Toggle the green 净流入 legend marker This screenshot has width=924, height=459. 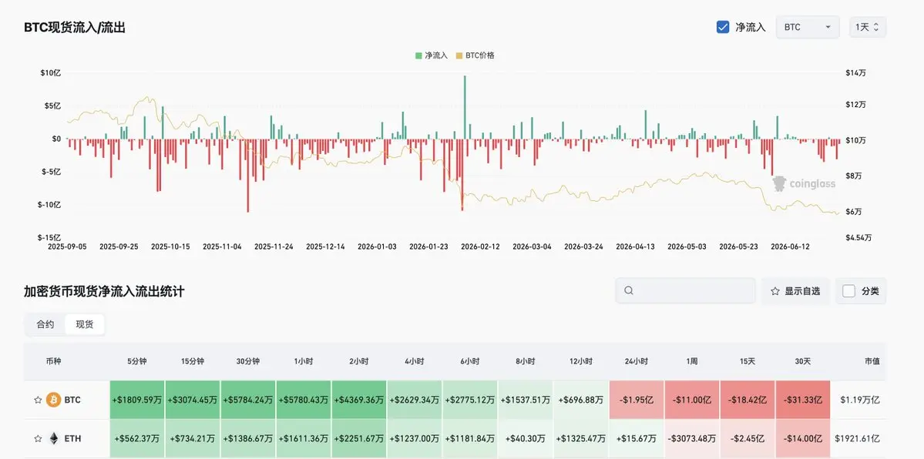(418, 55)
